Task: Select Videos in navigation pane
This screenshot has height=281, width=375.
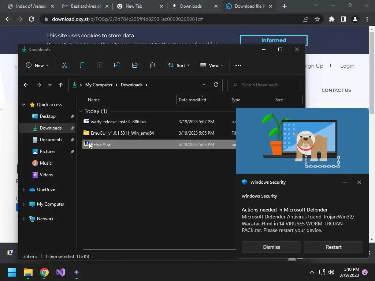Action: [46, 175]
